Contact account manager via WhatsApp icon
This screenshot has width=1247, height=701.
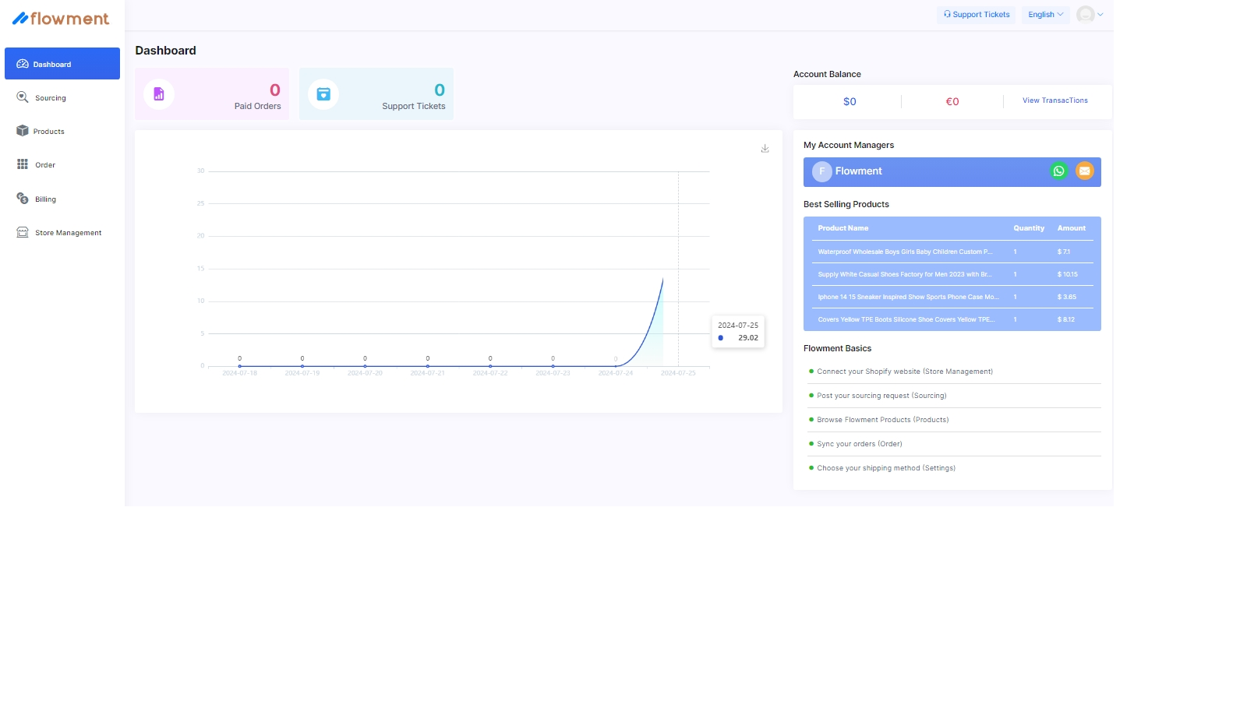[1058, 171]
